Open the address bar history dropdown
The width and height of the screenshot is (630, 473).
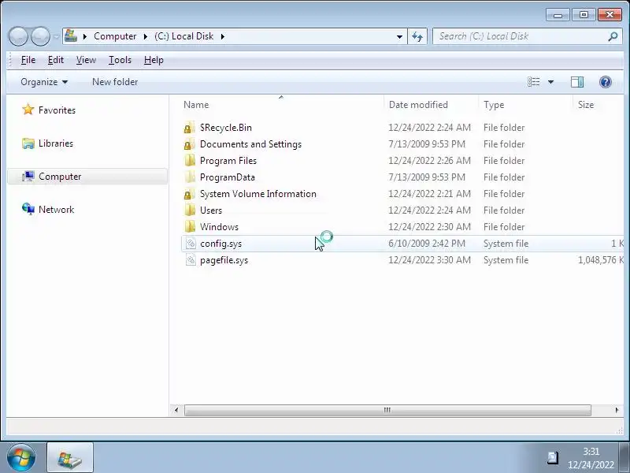pyautogui.click(x=399, y=36)
